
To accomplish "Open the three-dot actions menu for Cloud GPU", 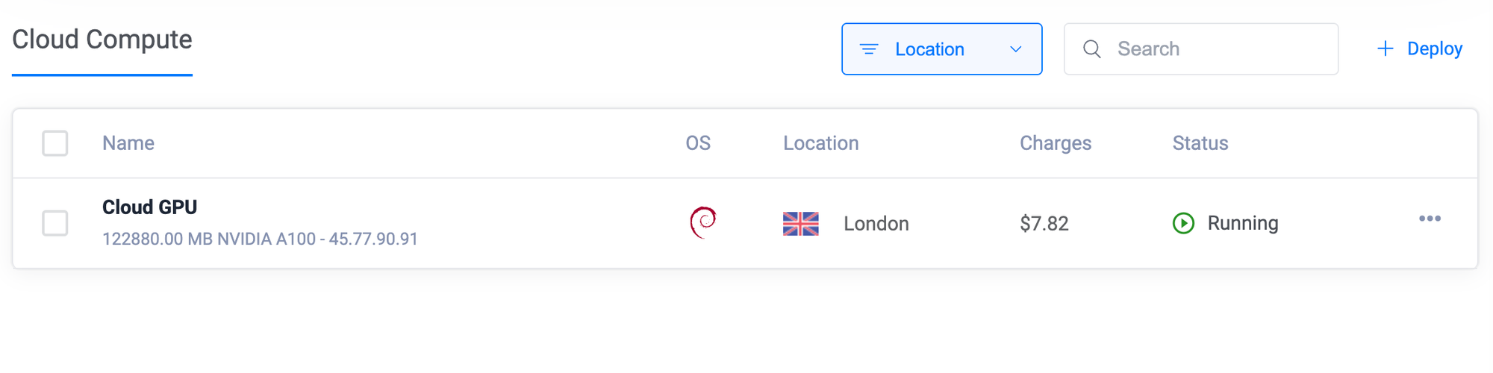I will coord(1430,219).
